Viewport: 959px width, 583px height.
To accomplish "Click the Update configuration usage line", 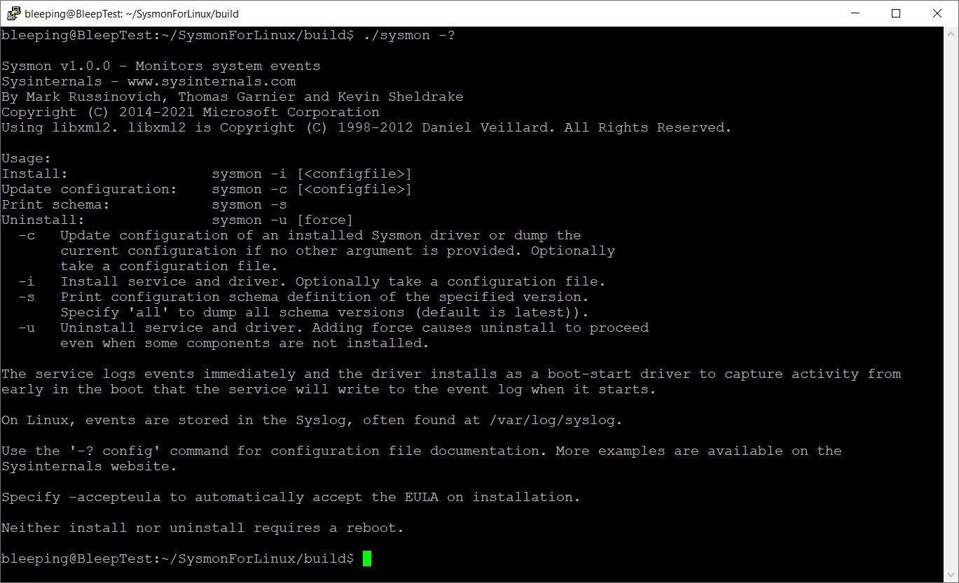I will point(207,188).
